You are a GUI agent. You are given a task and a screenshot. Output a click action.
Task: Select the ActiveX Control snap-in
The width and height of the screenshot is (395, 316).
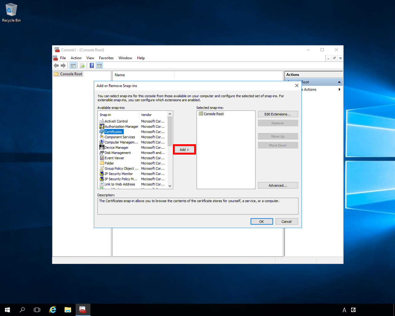pos(116,121)
